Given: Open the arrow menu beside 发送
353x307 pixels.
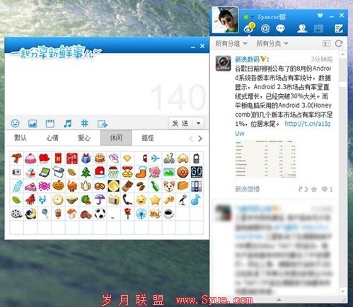Looking at the screenshot, I should [x=199, y=123].
